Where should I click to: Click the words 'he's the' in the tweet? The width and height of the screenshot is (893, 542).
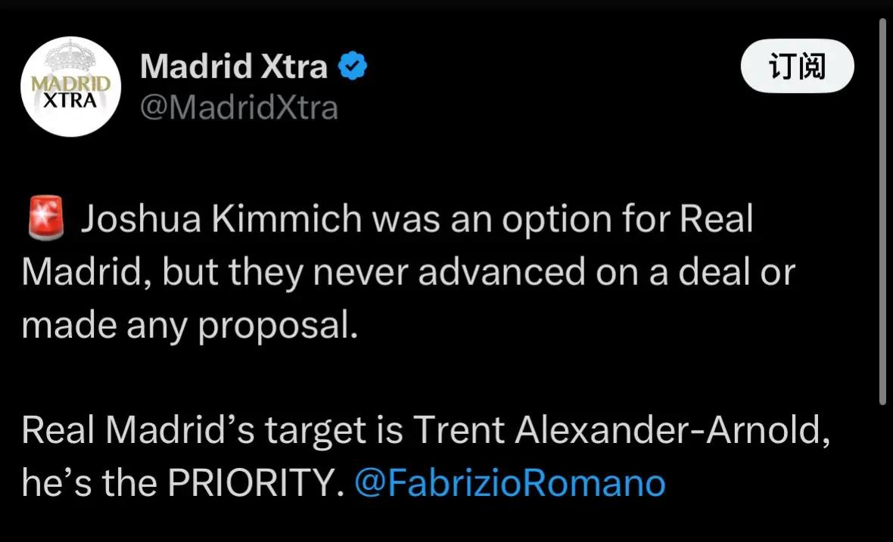(x=89, y=484)
